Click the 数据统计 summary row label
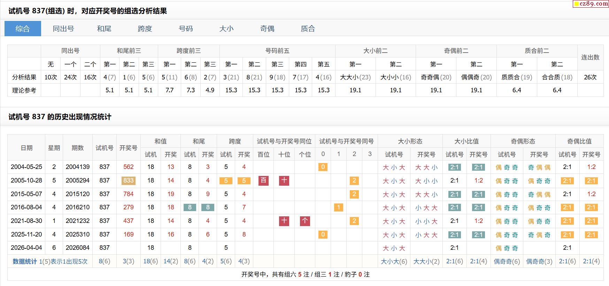The width and height of the screenshot is (609, 286). pyautogui.click(x=25, y=261)
